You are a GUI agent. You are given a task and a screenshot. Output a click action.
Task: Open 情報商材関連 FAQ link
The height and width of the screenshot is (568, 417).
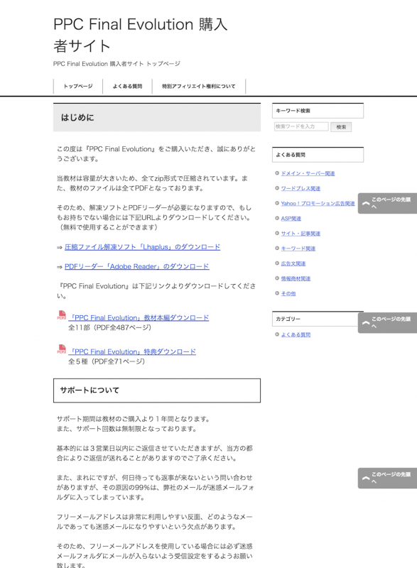coord(296,278)
